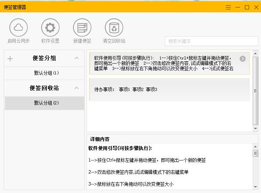Click the 软件设置 label

pyautogui.click(x=50, y=41)
